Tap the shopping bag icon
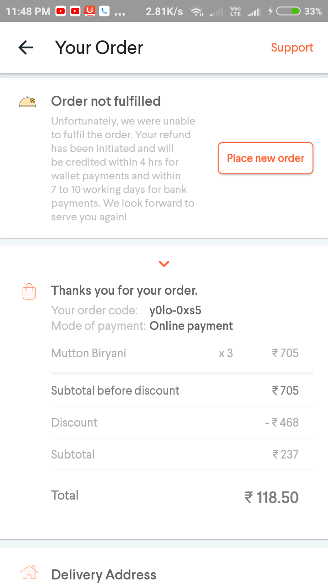Viewport: 328px width, 584px height. 29,291
